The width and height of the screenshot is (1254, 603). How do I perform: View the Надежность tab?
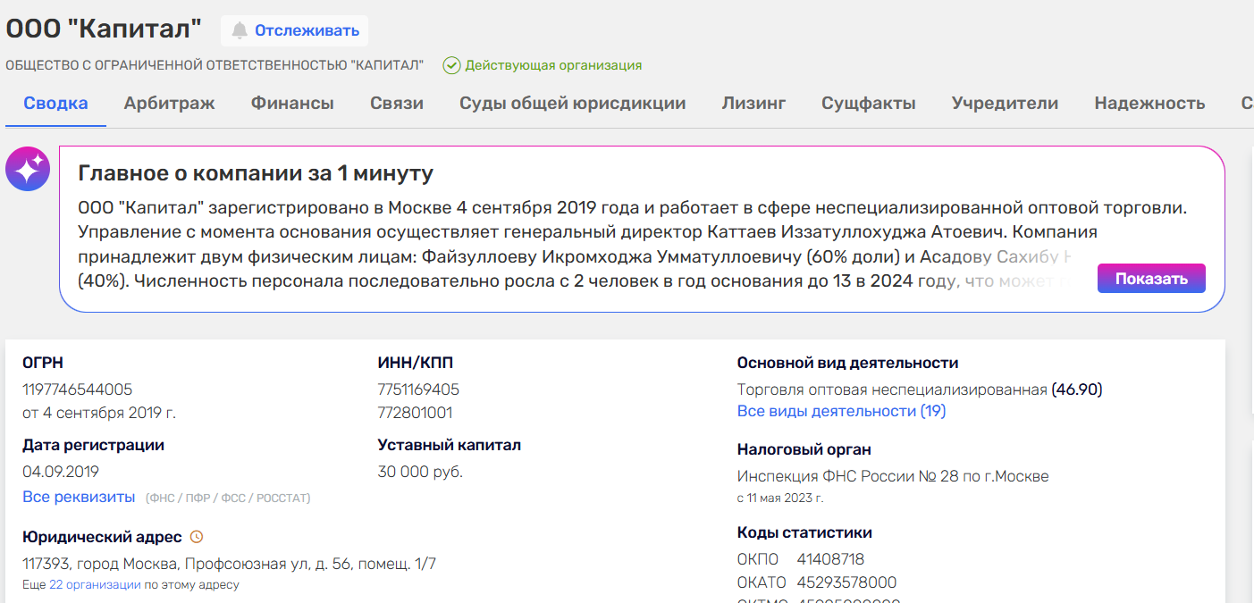(x=1149, y=103)
